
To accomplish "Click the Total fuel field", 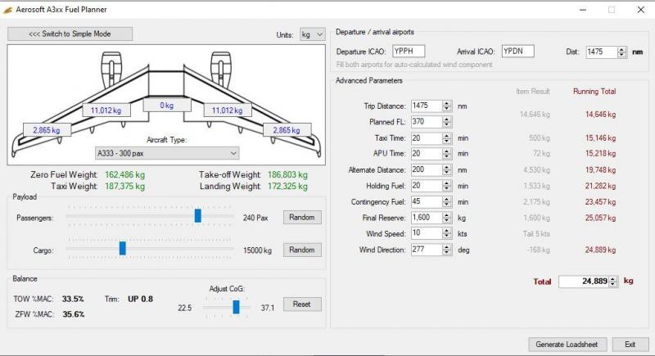I will click(584, 282).
